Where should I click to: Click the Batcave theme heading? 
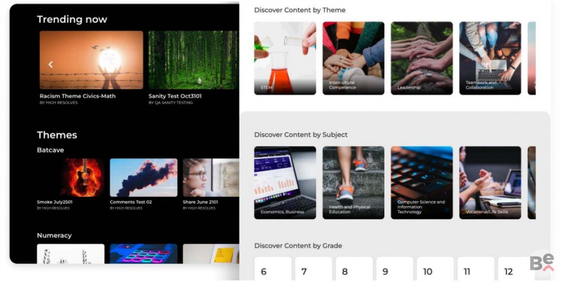pos(50,150)
